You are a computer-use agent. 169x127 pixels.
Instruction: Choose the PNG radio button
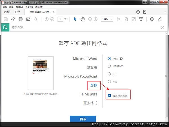[x=109, y=82]
